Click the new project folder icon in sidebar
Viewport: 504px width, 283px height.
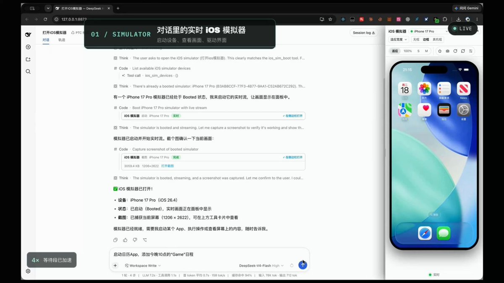(28, 60)
